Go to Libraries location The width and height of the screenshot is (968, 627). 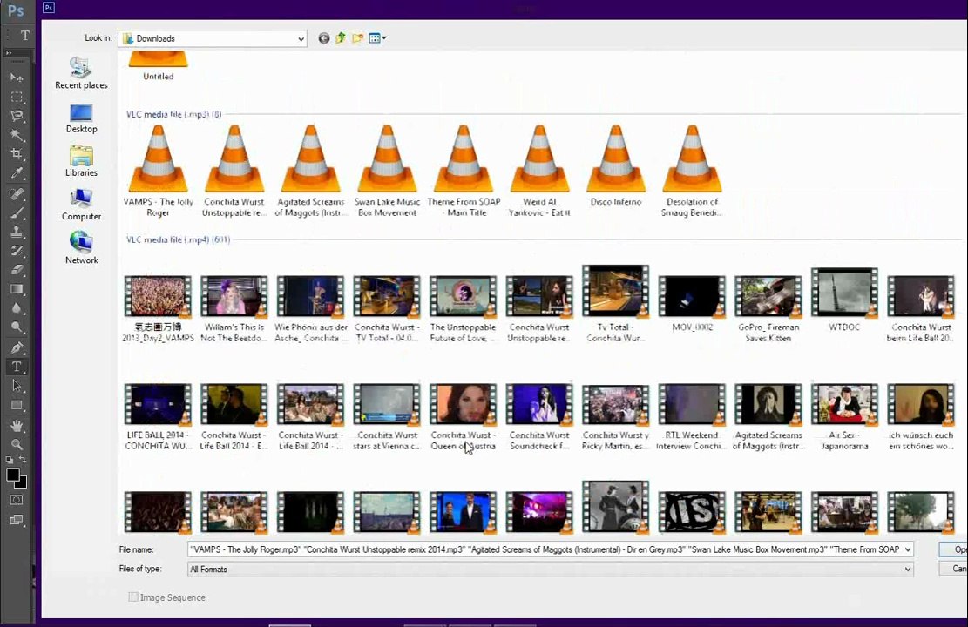click(81, 161)
